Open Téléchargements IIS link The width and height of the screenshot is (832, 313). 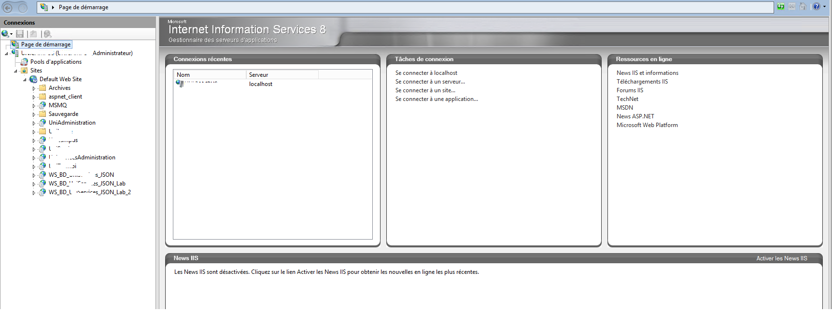[642, 82]
